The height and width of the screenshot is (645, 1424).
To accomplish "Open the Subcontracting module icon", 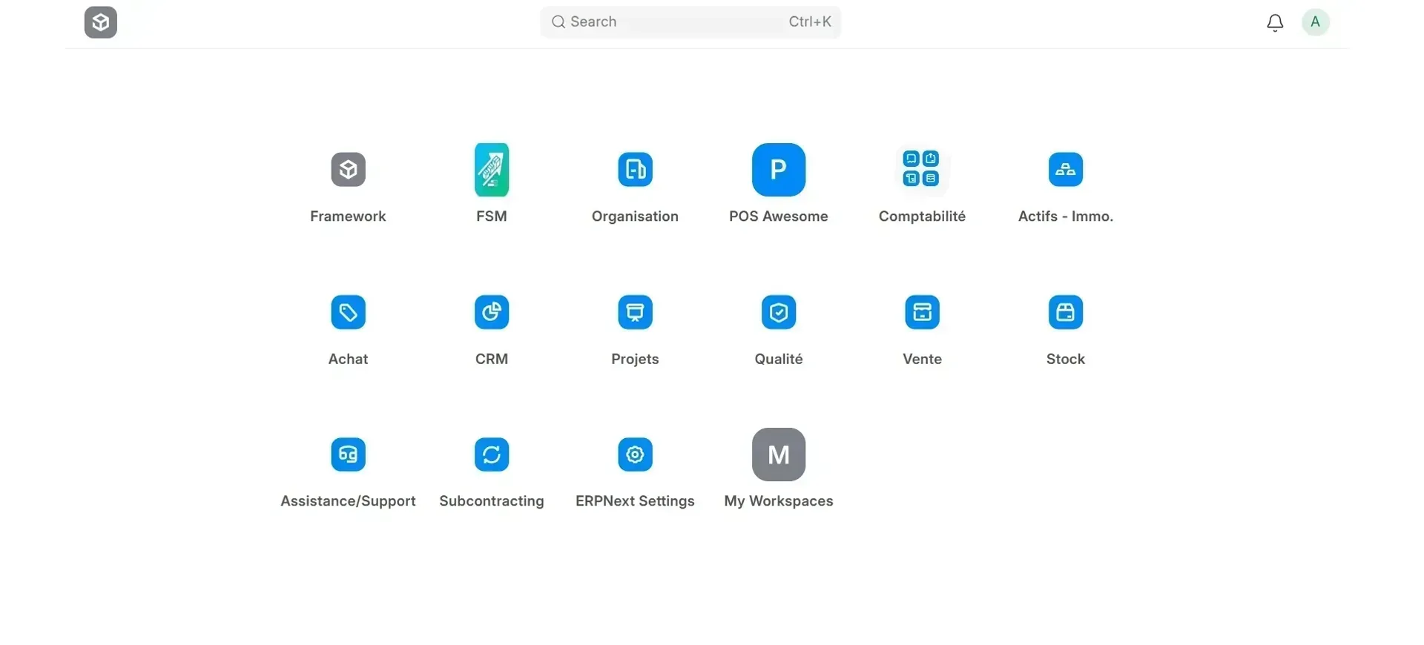I will click(x=492, y=454).
